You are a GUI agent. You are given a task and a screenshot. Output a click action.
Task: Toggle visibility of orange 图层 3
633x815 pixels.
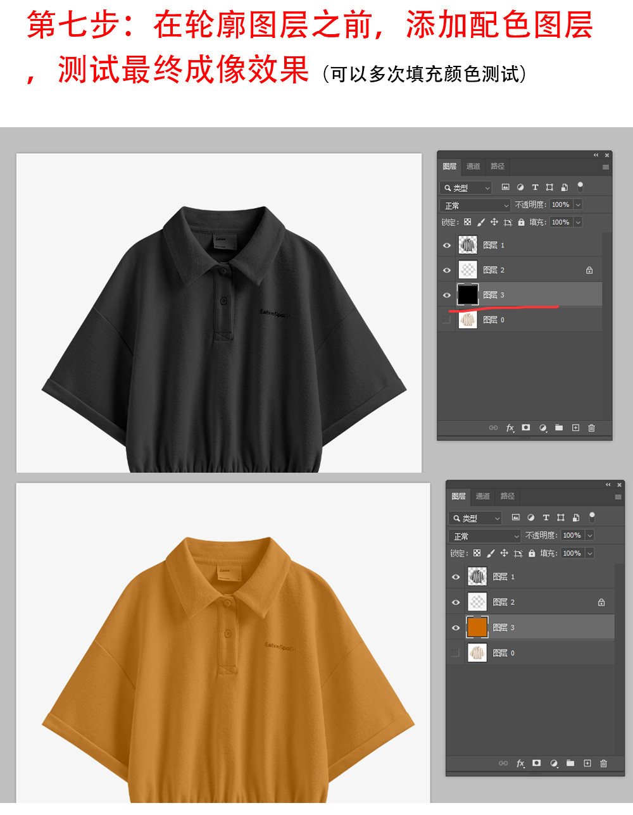(x=456, y=628)
